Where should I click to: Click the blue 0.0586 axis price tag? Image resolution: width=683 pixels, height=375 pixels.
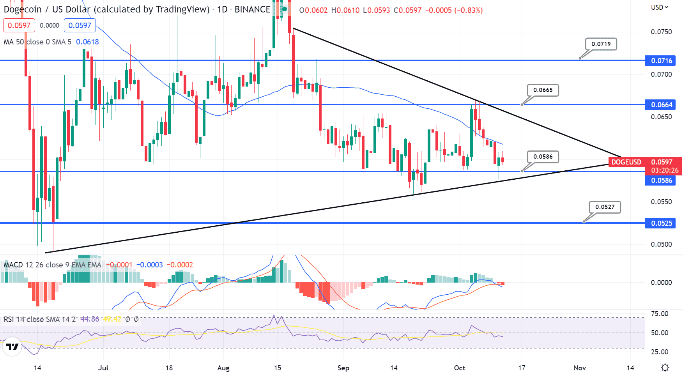pyautogui.click(x=660, y=180)
